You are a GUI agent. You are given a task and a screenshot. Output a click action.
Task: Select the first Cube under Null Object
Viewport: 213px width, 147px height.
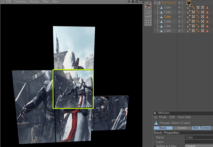[167, 7]
